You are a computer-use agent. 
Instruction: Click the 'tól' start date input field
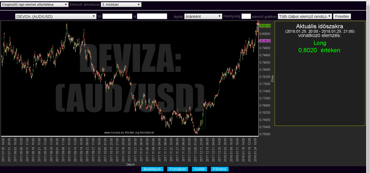(117, 17)
